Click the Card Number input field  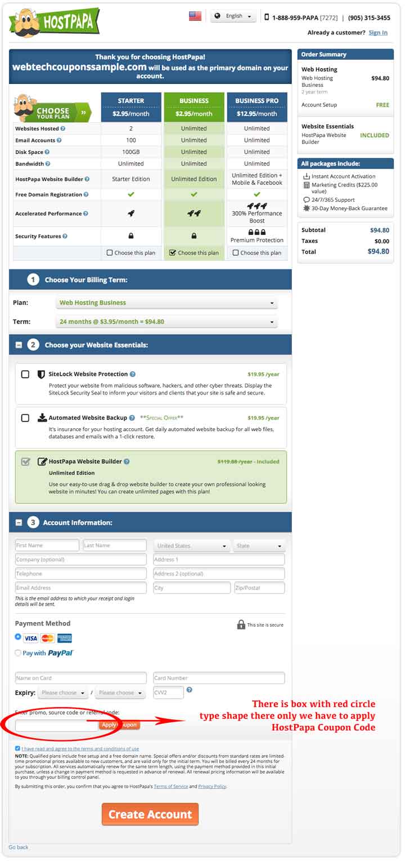[219, 678]
